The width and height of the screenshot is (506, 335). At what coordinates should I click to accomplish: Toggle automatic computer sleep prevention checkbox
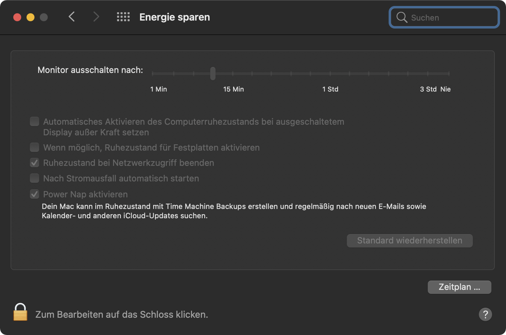click(x=34, y=122)
